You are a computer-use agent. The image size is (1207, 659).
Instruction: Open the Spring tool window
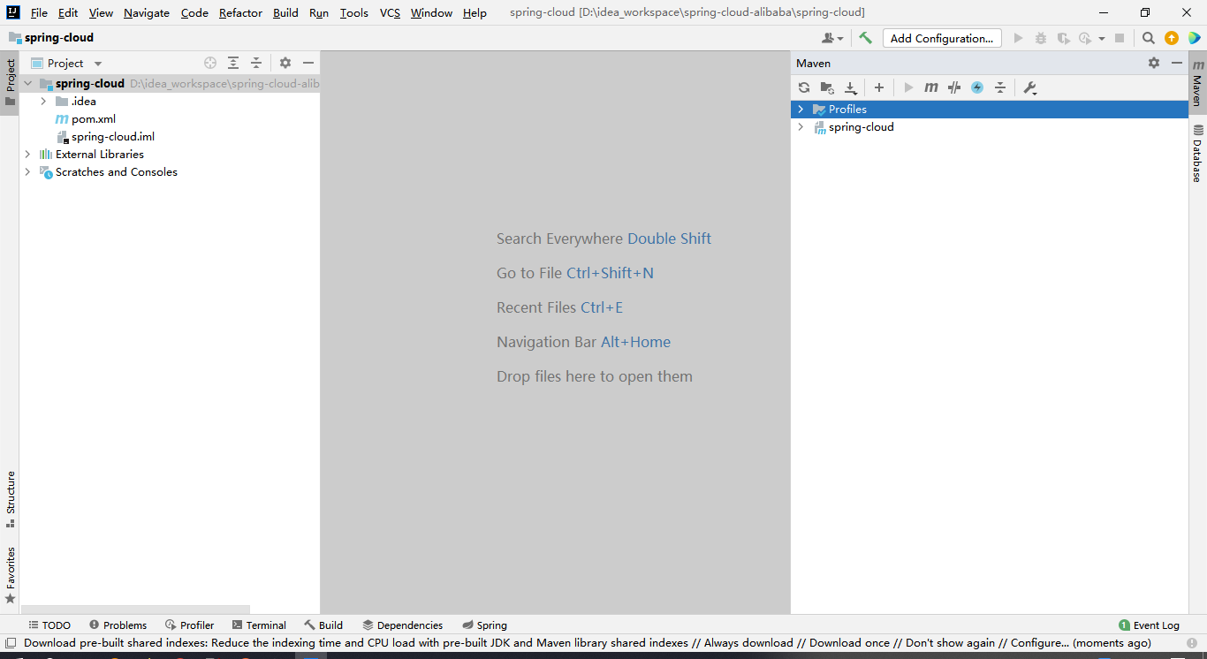pyautogui.click(x=484, y=625)
